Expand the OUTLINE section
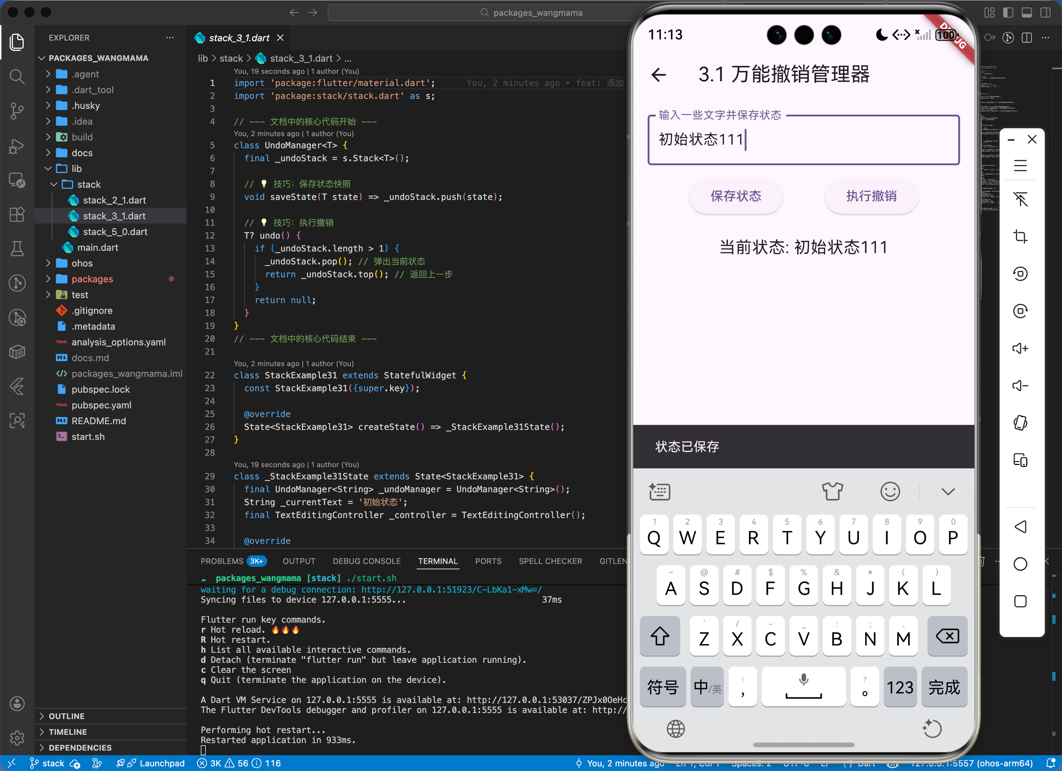The width and height of the screenshot is (1062, 771). (x=66, y=716)
